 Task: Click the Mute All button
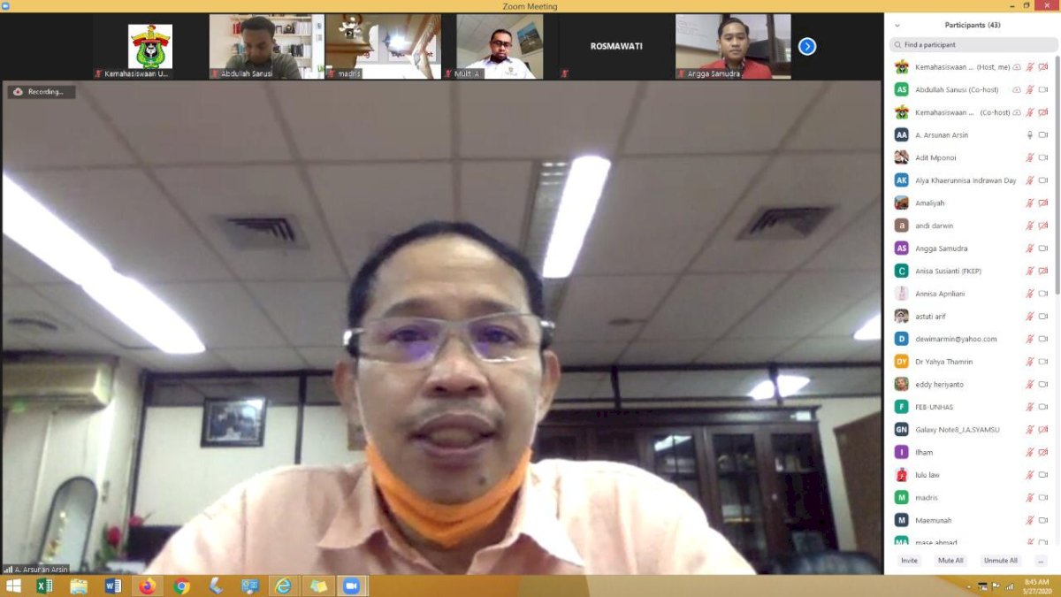(950, 561)
